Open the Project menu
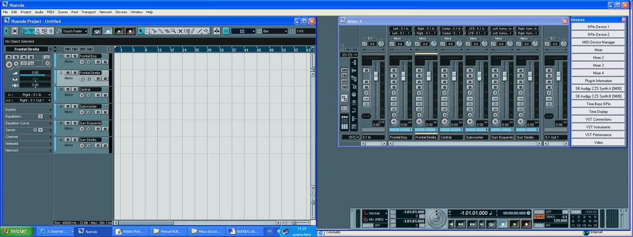This screenshot has width=633, height=237. [26, 12]
